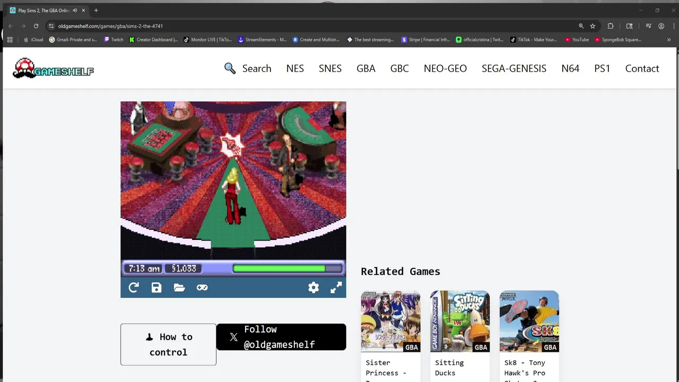Image resolution: width=679 pixels, height=382 pixels.
Task: Open the Chrome profile avatar
Action: click(x=661, y=26)
